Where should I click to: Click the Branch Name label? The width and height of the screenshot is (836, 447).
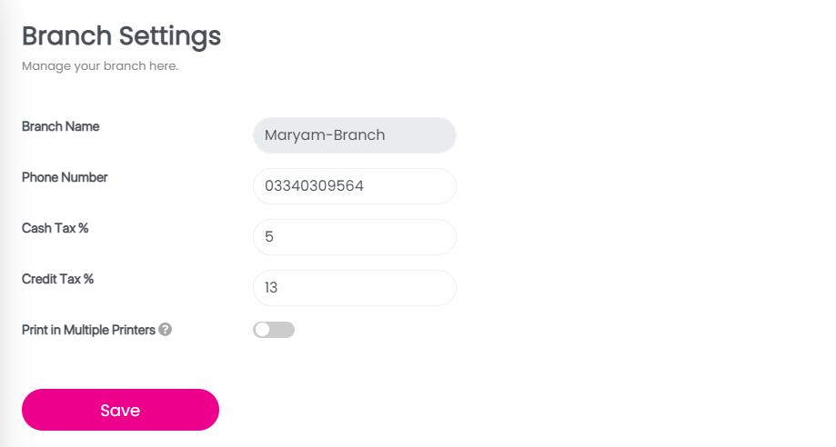61,126
